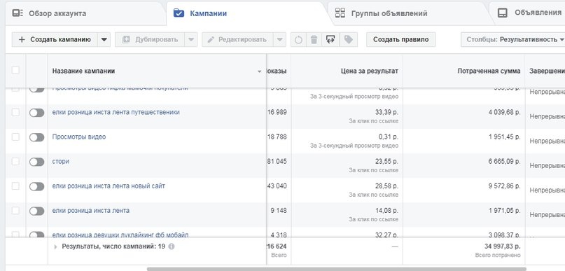The height and width of the screenshot is (271, 565).
Task: Click the trash delete icon
Action: [314, 40]
